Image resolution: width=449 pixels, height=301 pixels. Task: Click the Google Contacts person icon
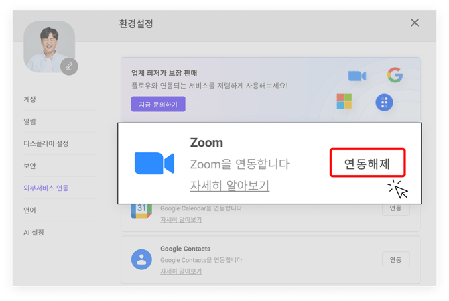pyautogui.click(x=141, y=259)
